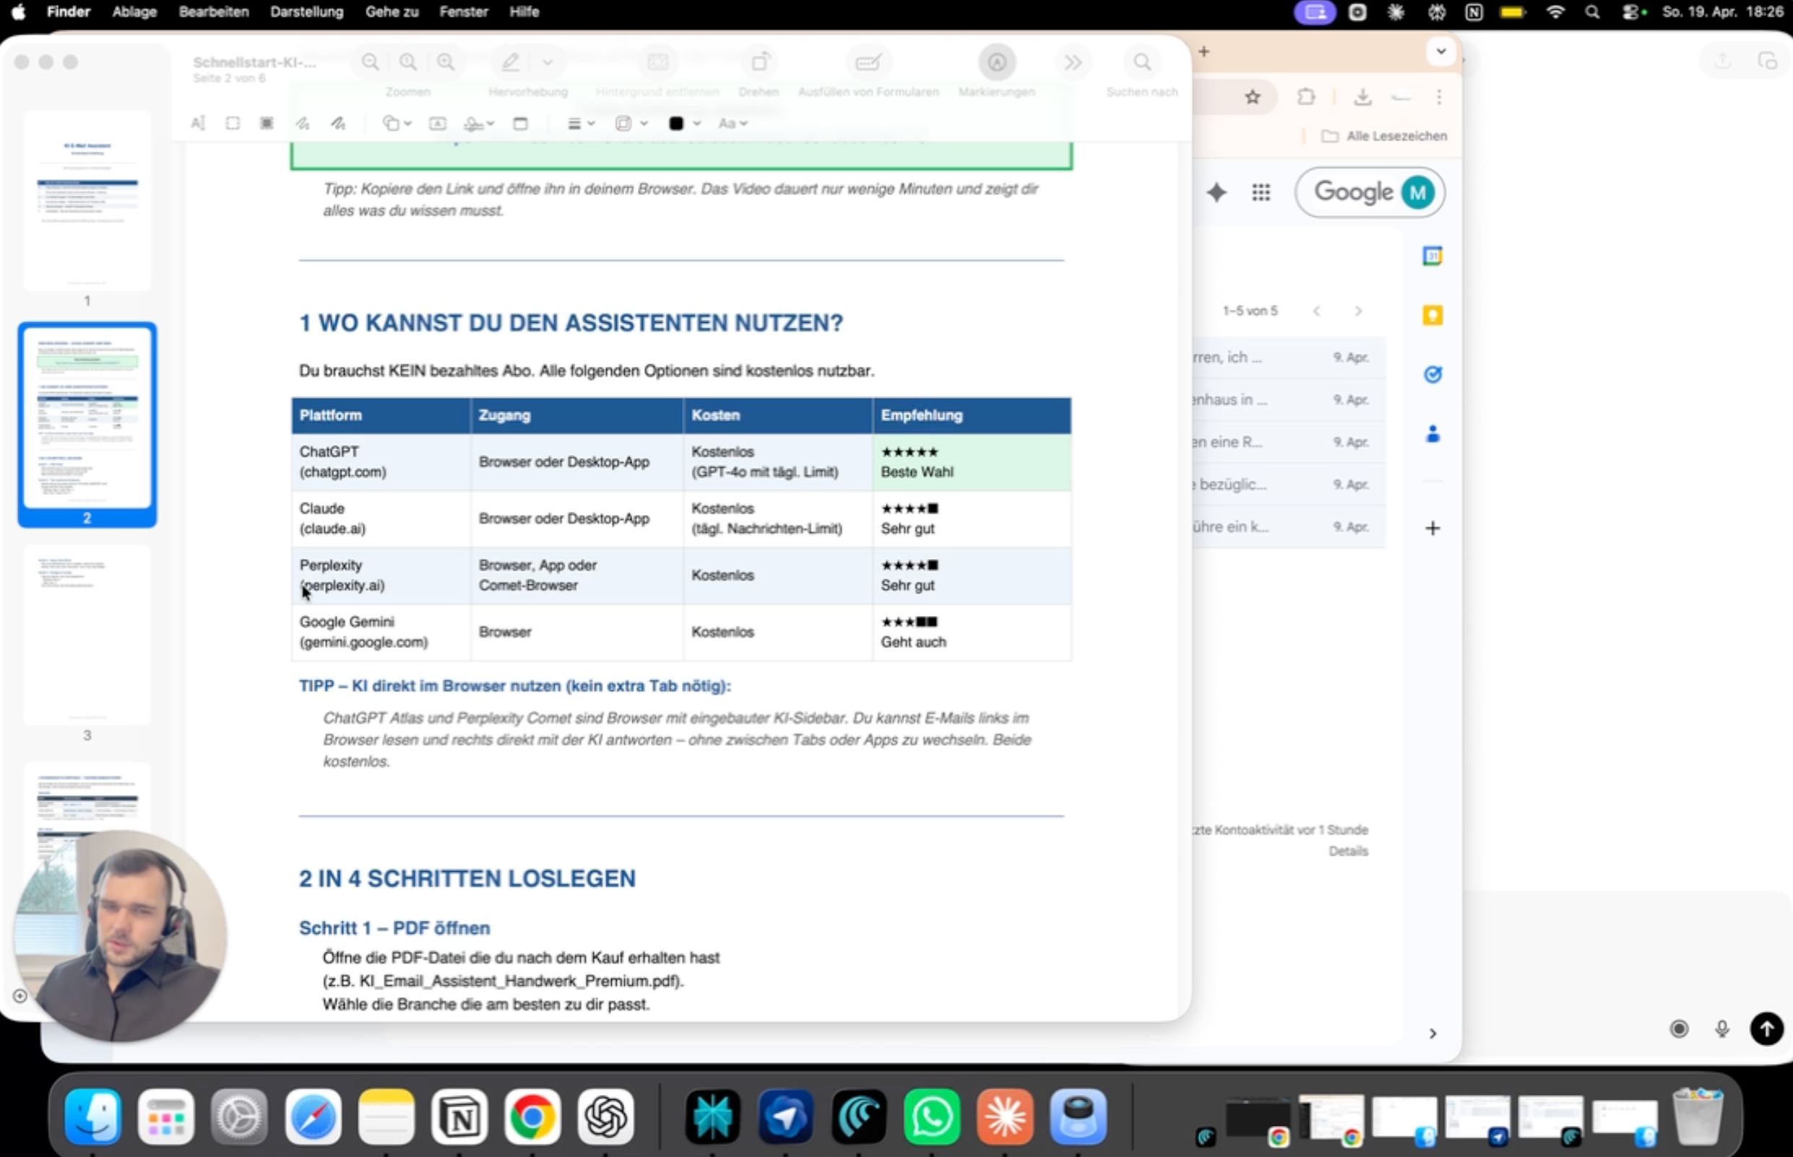Open the Aa text style dropdown
Screen dimensions: 1793x1157
pyautogui.click(x=733, y=123)
